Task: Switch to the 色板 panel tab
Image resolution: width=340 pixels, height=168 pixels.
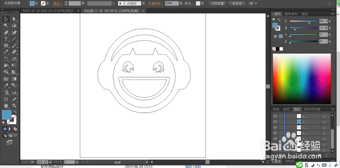Action: pyautogui.click(x=276, y=109)
